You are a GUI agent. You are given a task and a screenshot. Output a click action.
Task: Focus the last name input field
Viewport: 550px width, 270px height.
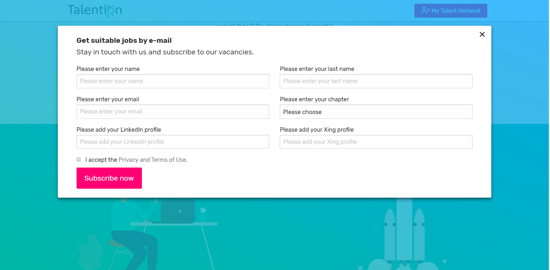click(376, 81)
